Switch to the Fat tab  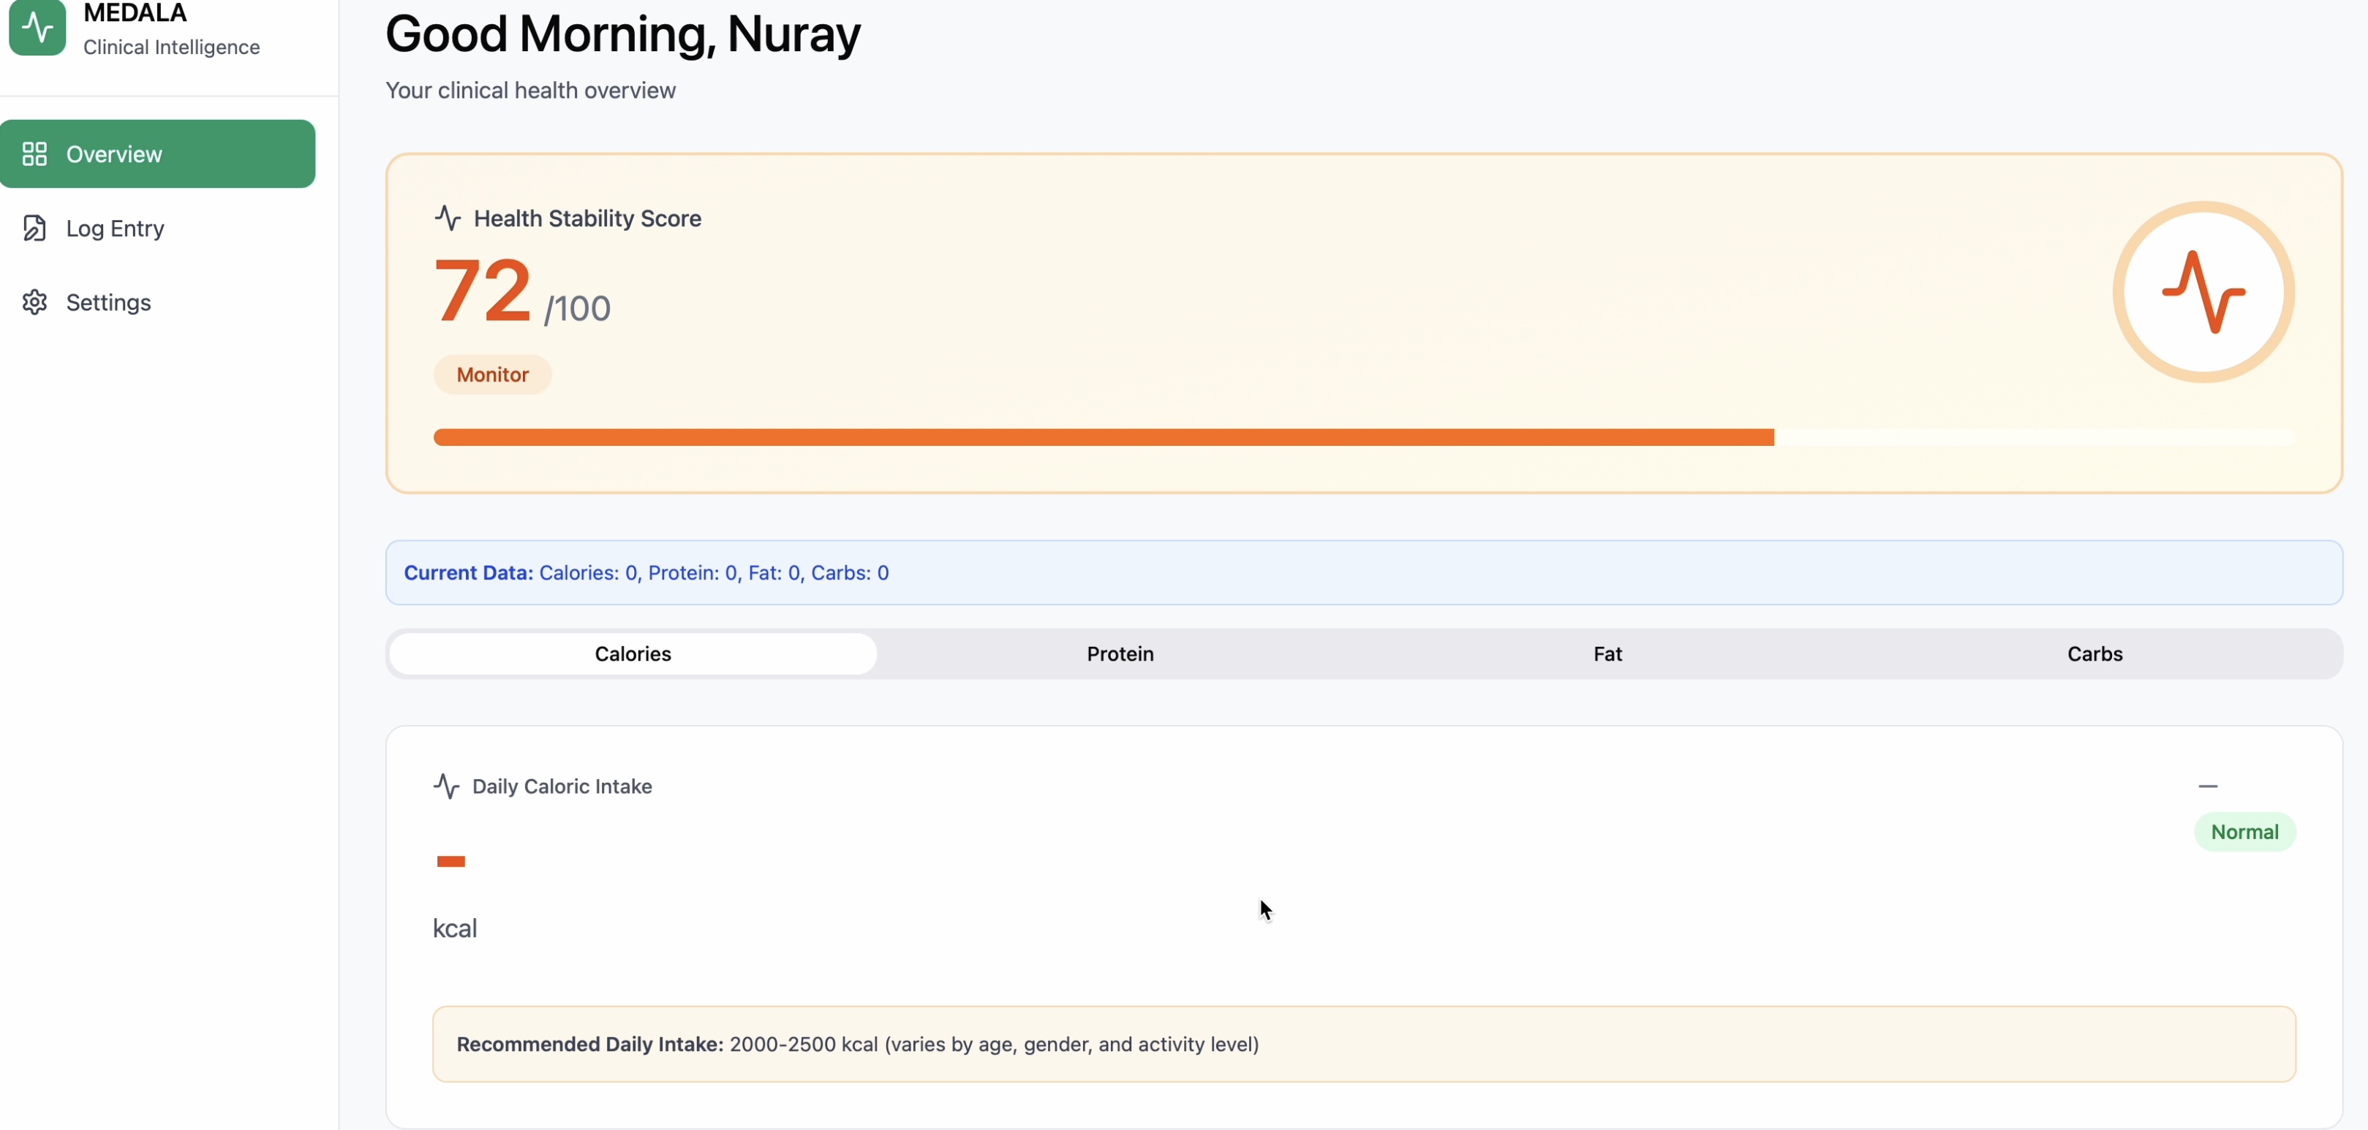click(1607, 654)
